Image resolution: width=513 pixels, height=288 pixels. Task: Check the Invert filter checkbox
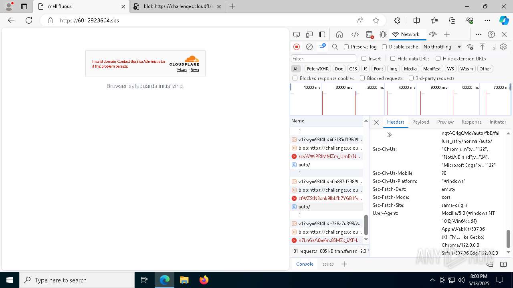(364, 58)
